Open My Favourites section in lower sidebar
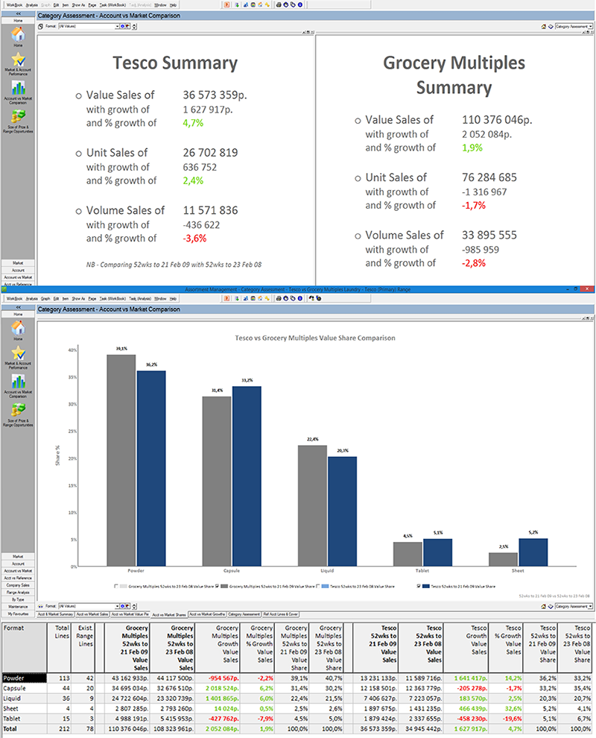This screenshot has height=738, width=596. click(18, 614)
